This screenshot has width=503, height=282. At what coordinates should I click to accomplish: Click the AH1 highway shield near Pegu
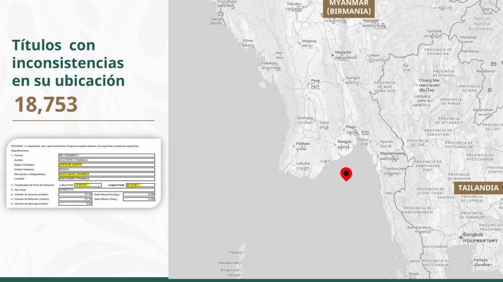tap(364, 133)
